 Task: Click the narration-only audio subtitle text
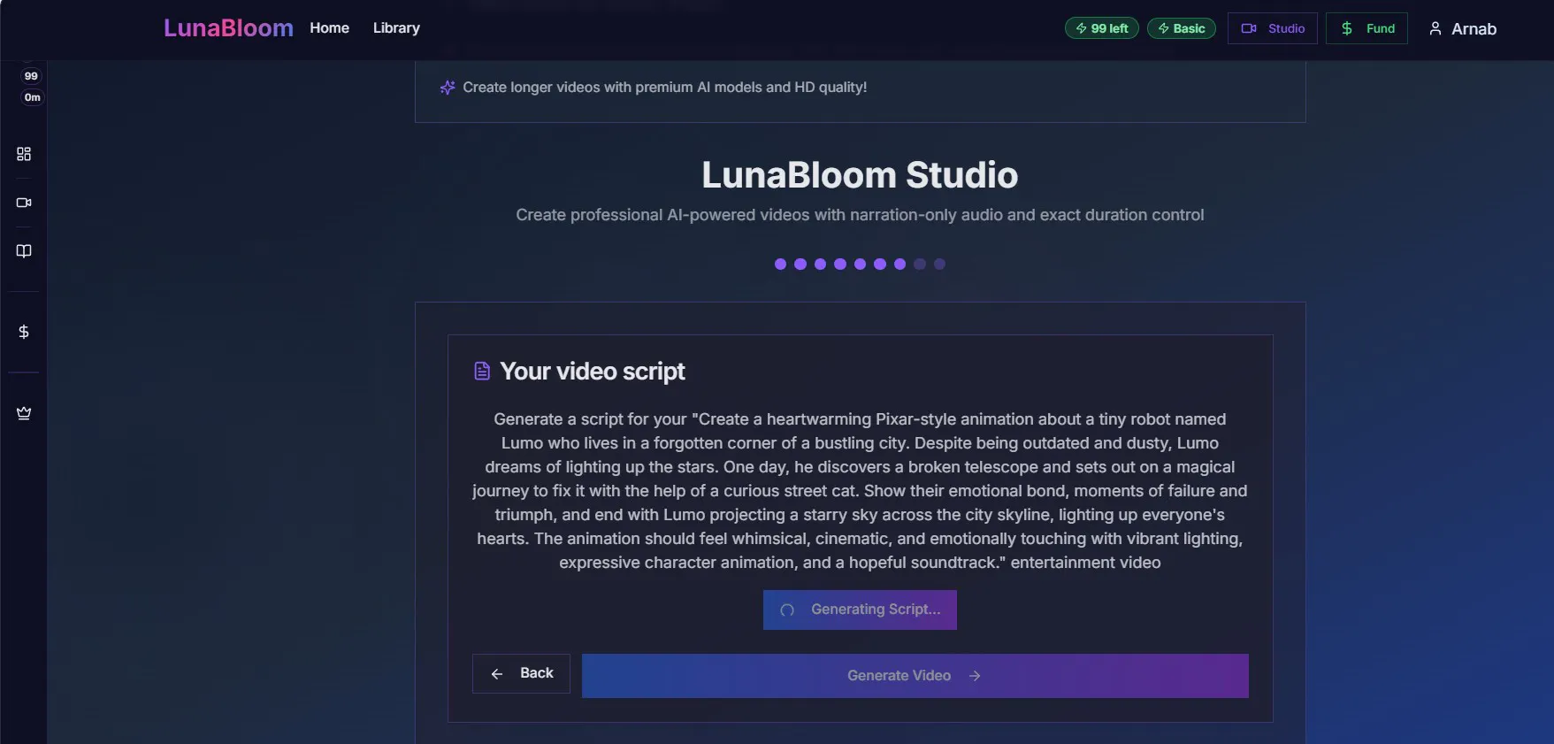tap(860, 215)
